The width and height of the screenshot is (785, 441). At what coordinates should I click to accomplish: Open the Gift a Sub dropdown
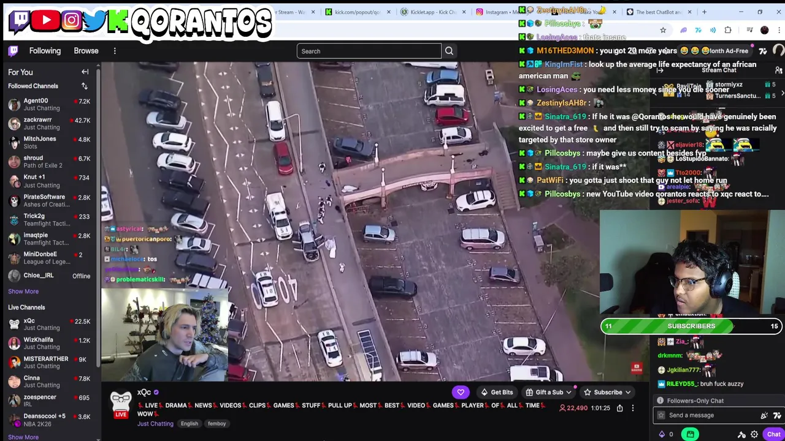[548, 392]
